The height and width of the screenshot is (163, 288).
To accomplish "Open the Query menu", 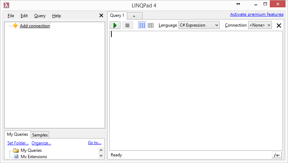I will point(40,16).
